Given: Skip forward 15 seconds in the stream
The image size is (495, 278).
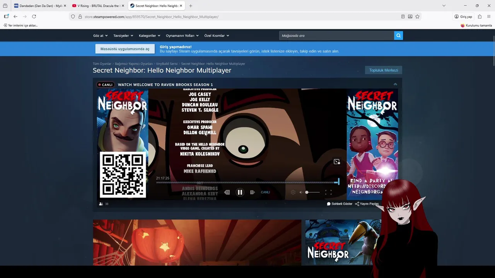Looking at the screenshot, I should pos(252,192).
